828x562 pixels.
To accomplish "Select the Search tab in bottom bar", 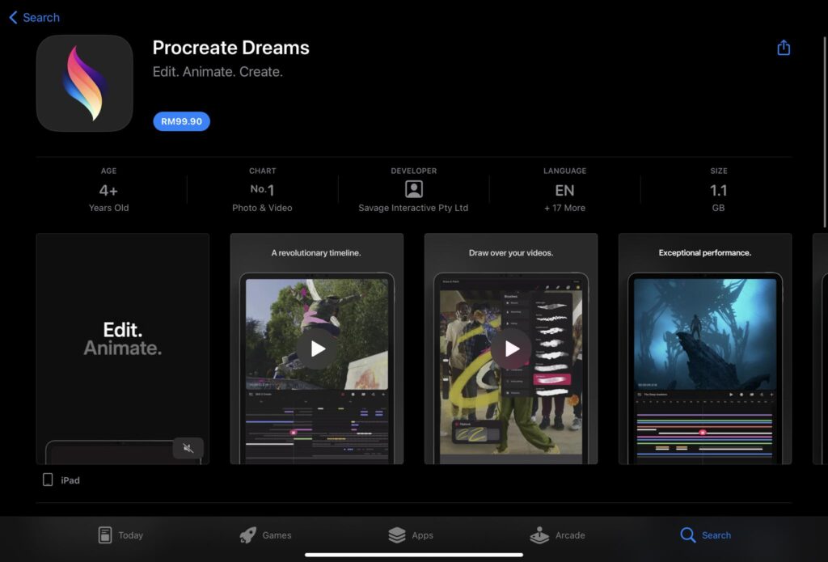I will [705, 535].
